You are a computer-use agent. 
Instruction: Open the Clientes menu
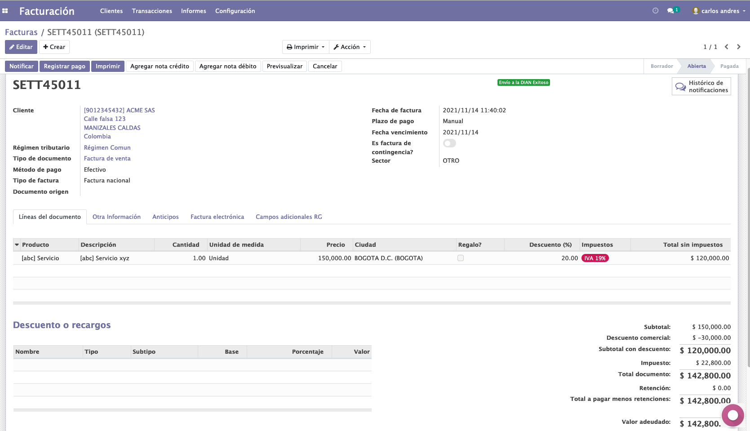(x=111, y=11)
